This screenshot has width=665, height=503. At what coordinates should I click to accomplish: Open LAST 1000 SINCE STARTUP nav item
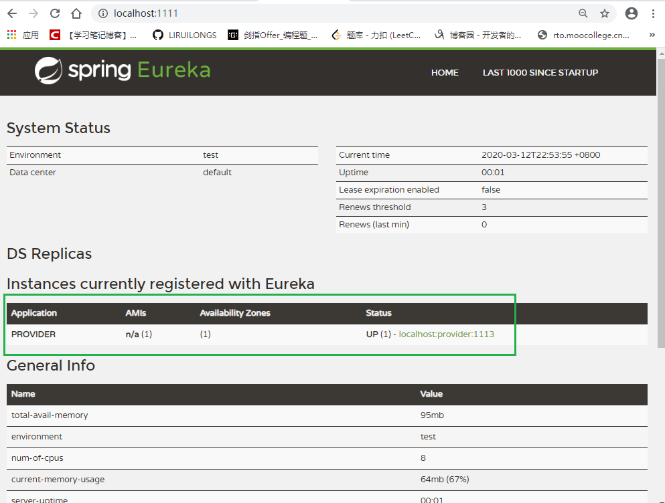click(x=540, y=72)
